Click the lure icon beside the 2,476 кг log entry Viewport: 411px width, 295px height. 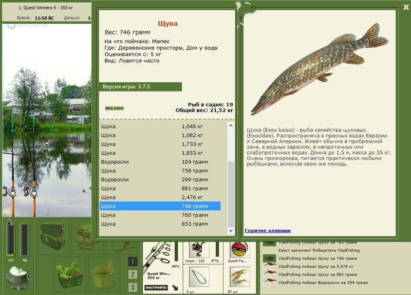point(269,266)
